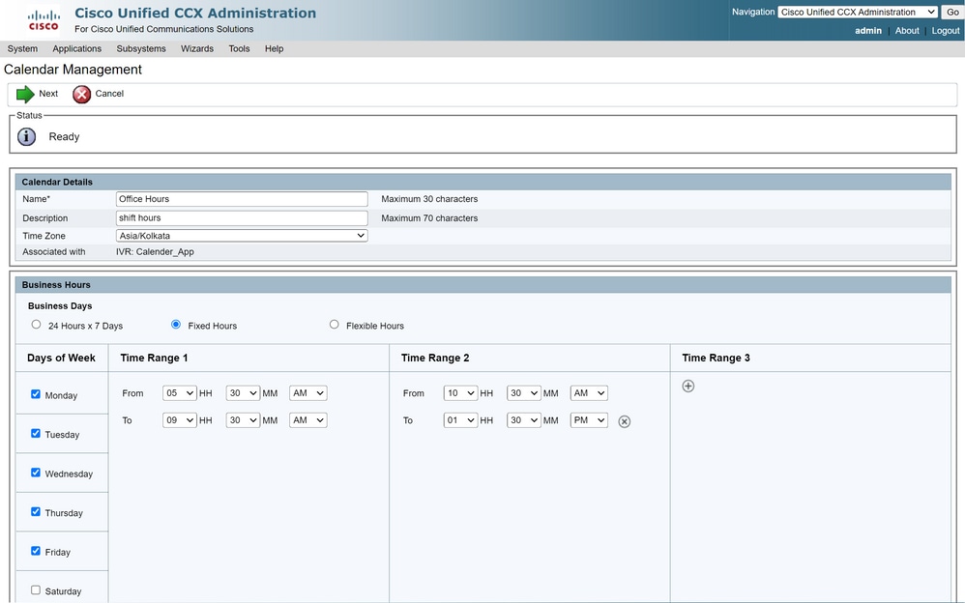The height and width of the screenshot is (603, 965).
Task: Click the Maximum 30 characters hint
Action: coord(429,199)
